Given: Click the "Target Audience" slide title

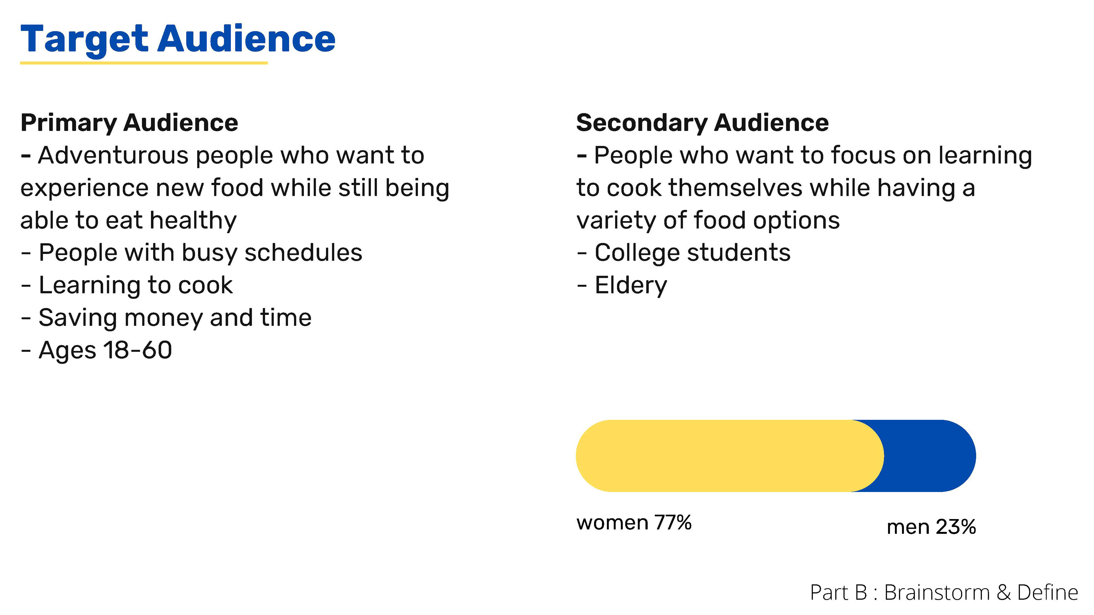Looking at the screenshot, I should (177, 39).
